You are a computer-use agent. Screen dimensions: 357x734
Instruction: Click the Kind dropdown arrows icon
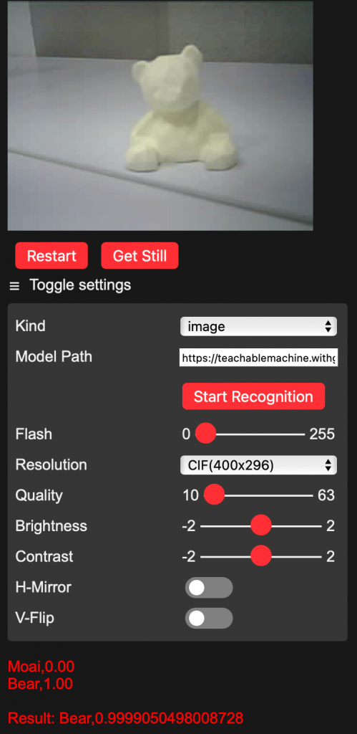coord(328,326)
